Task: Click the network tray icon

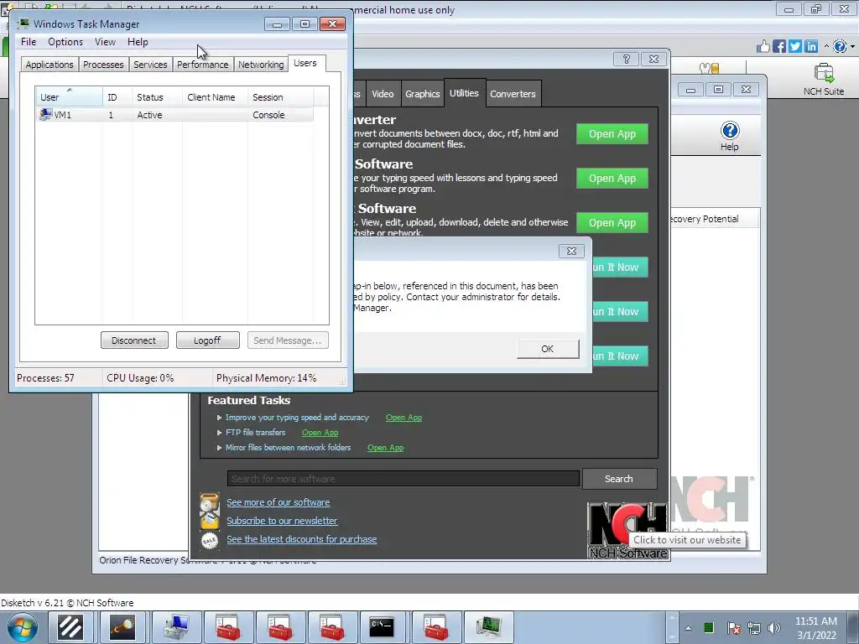Action: (754, 628)
